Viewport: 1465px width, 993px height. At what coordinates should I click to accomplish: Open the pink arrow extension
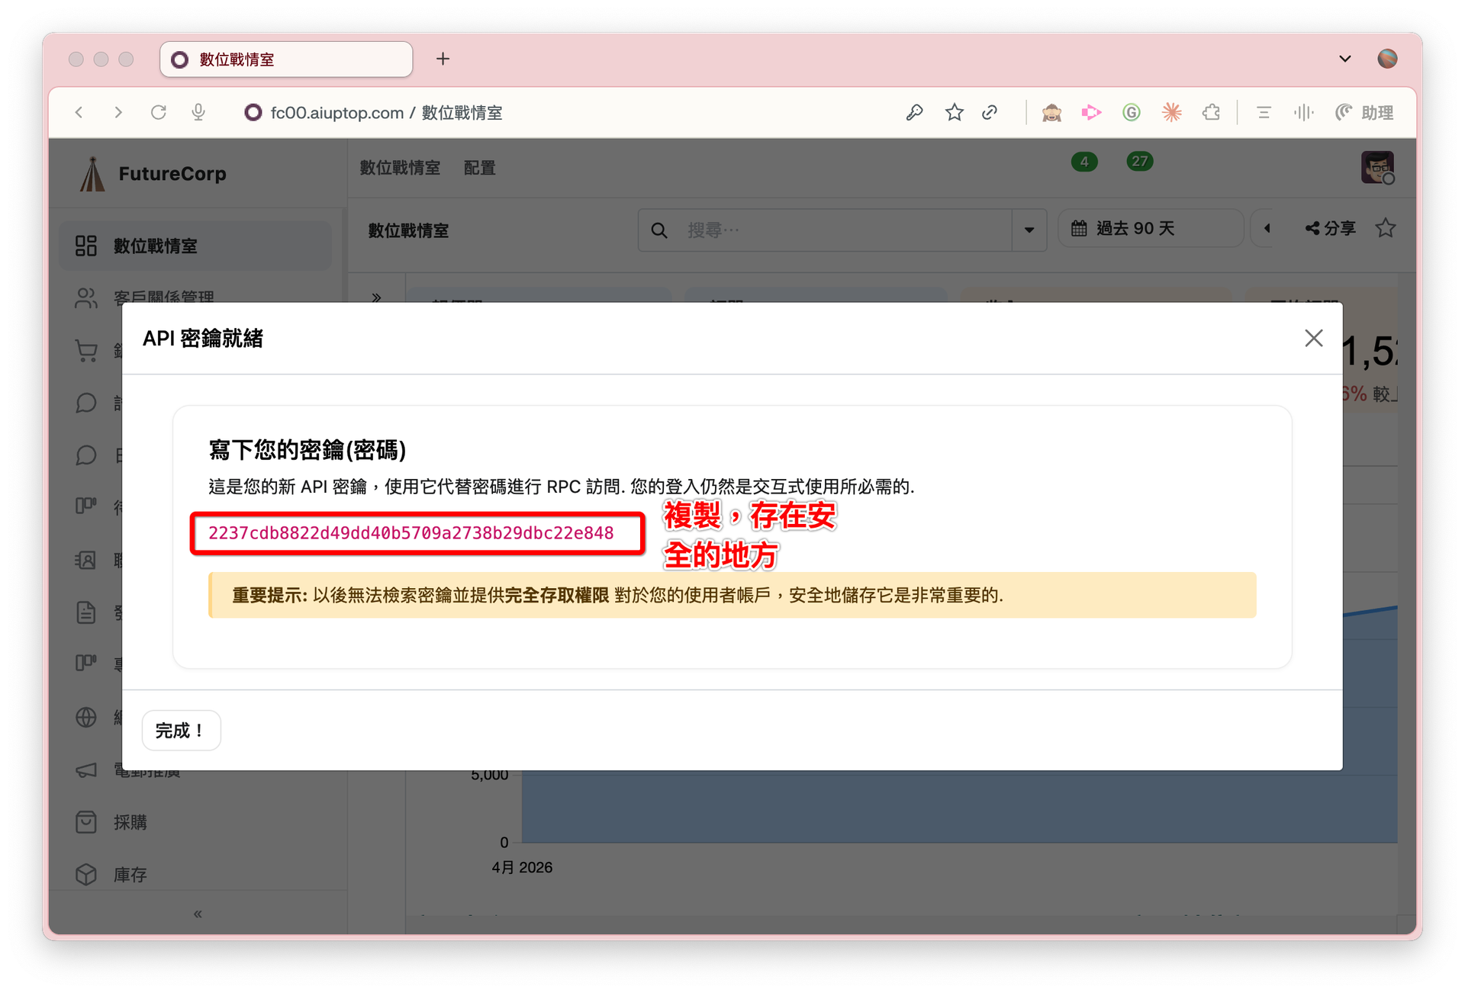point(1091,113)
